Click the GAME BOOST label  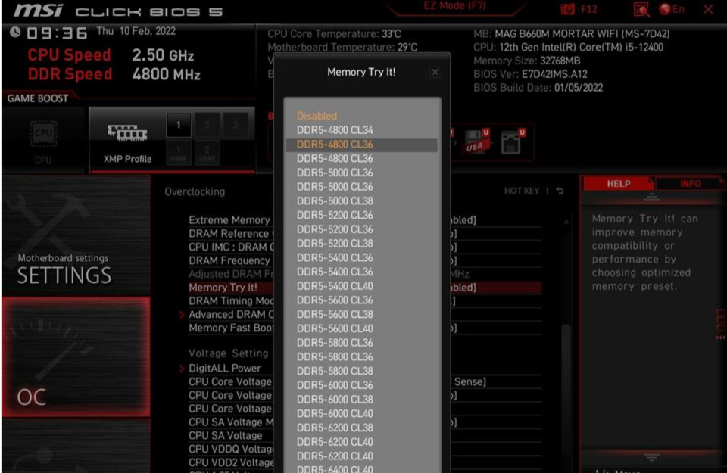[x=38, y=98]
